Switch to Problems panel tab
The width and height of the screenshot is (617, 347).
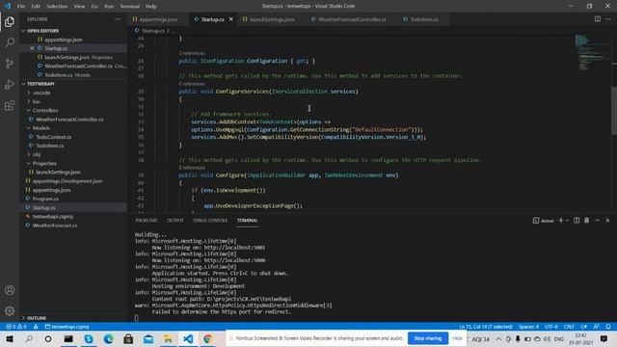(147, 221)
